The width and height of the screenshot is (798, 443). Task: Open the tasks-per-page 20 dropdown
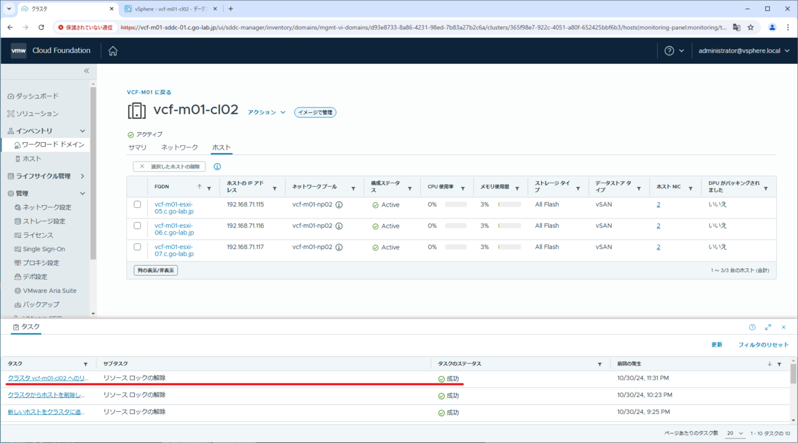[734, 432]
